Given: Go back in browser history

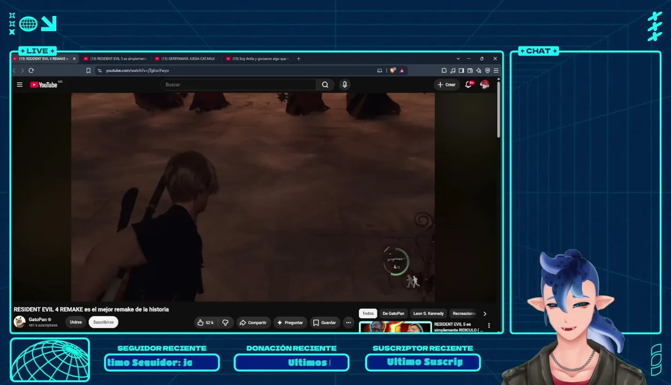Looking at the screenshot, I should coord(14,71).
